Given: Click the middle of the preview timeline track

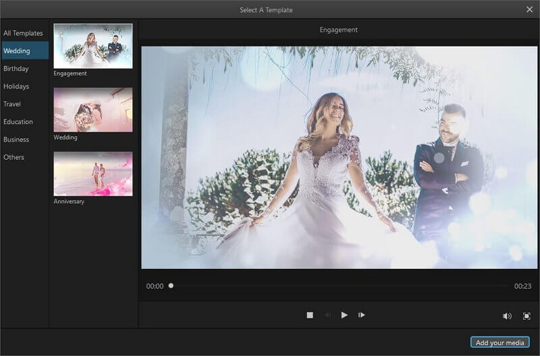Looking at the screenshot, I should [339, 285].
